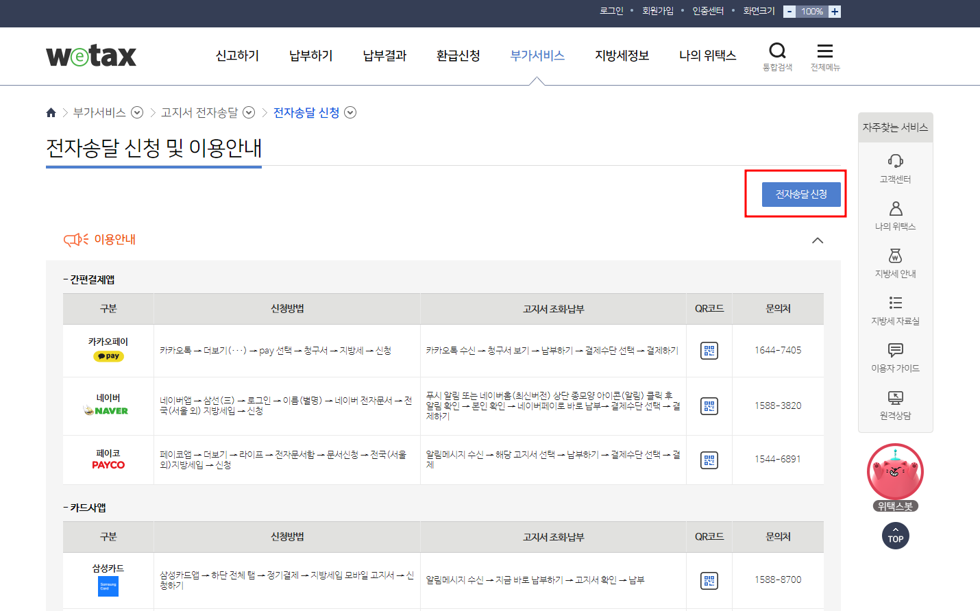Collapse the 이용안내 section chevron
The image size is (980, 611).
pyautogui.click(x=817, y=240)
